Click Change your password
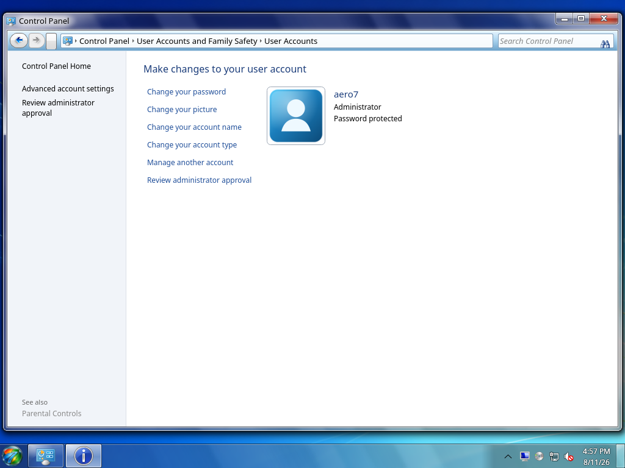Viewport: 625px width, 468px height. click(x=186, y=92)
